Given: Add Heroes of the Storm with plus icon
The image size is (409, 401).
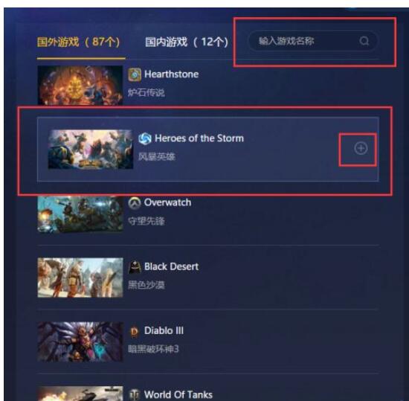Looking at the screenshot, I should click(361, 149).
